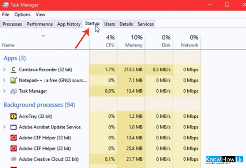Click the 21.7 MB memory value
The width and height of the screenshot is (246, 168).
[134, 159]
